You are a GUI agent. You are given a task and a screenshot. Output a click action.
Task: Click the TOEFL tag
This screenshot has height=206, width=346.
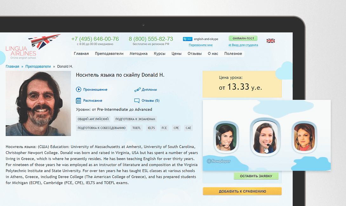(x=136, y=128)
